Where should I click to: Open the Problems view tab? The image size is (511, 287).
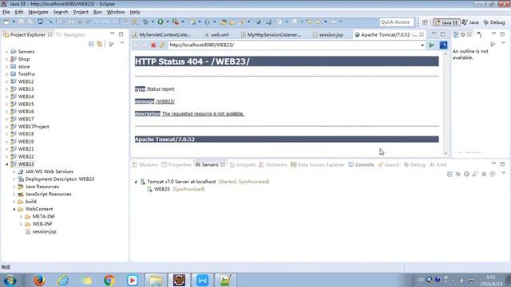273,165
